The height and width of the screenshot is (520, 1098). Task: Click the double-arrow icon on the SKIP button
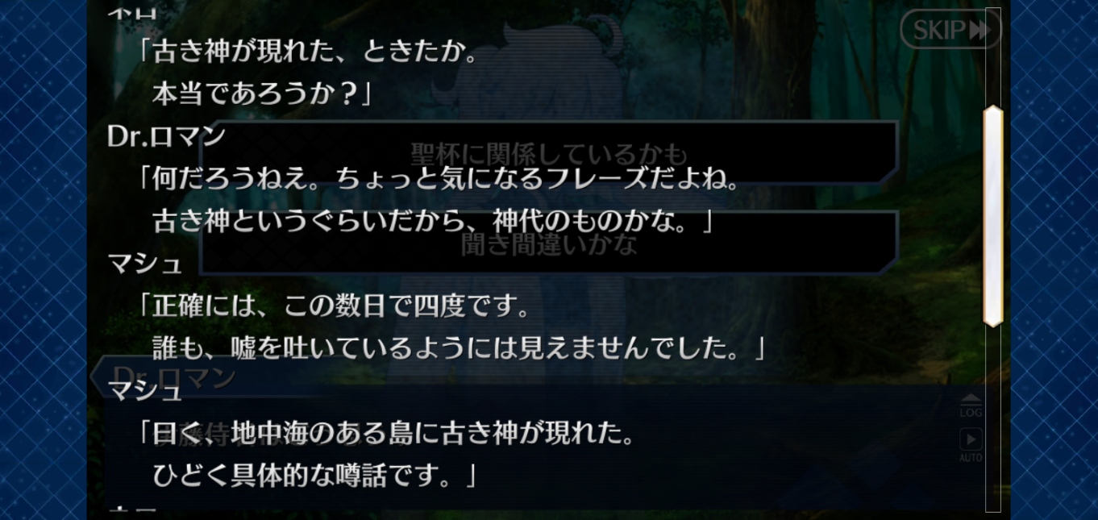click(979, 31)
